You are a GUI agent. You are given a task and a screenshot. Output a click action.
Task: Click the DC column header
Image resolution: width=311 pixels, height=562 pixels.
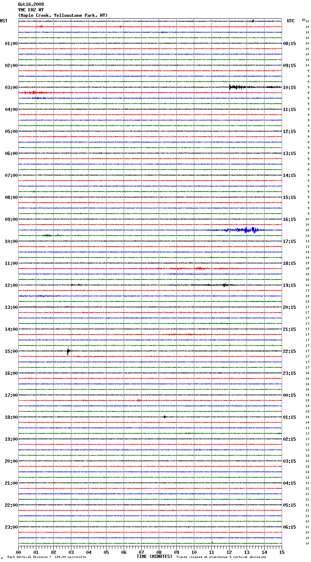click(304, 20)
